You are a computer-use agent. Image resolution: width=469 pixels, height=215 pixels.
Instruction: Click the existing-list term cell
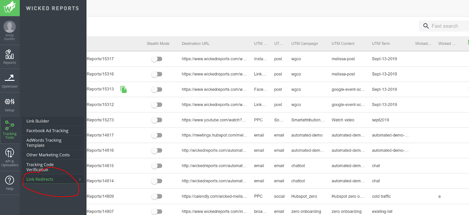click(382, 211)
